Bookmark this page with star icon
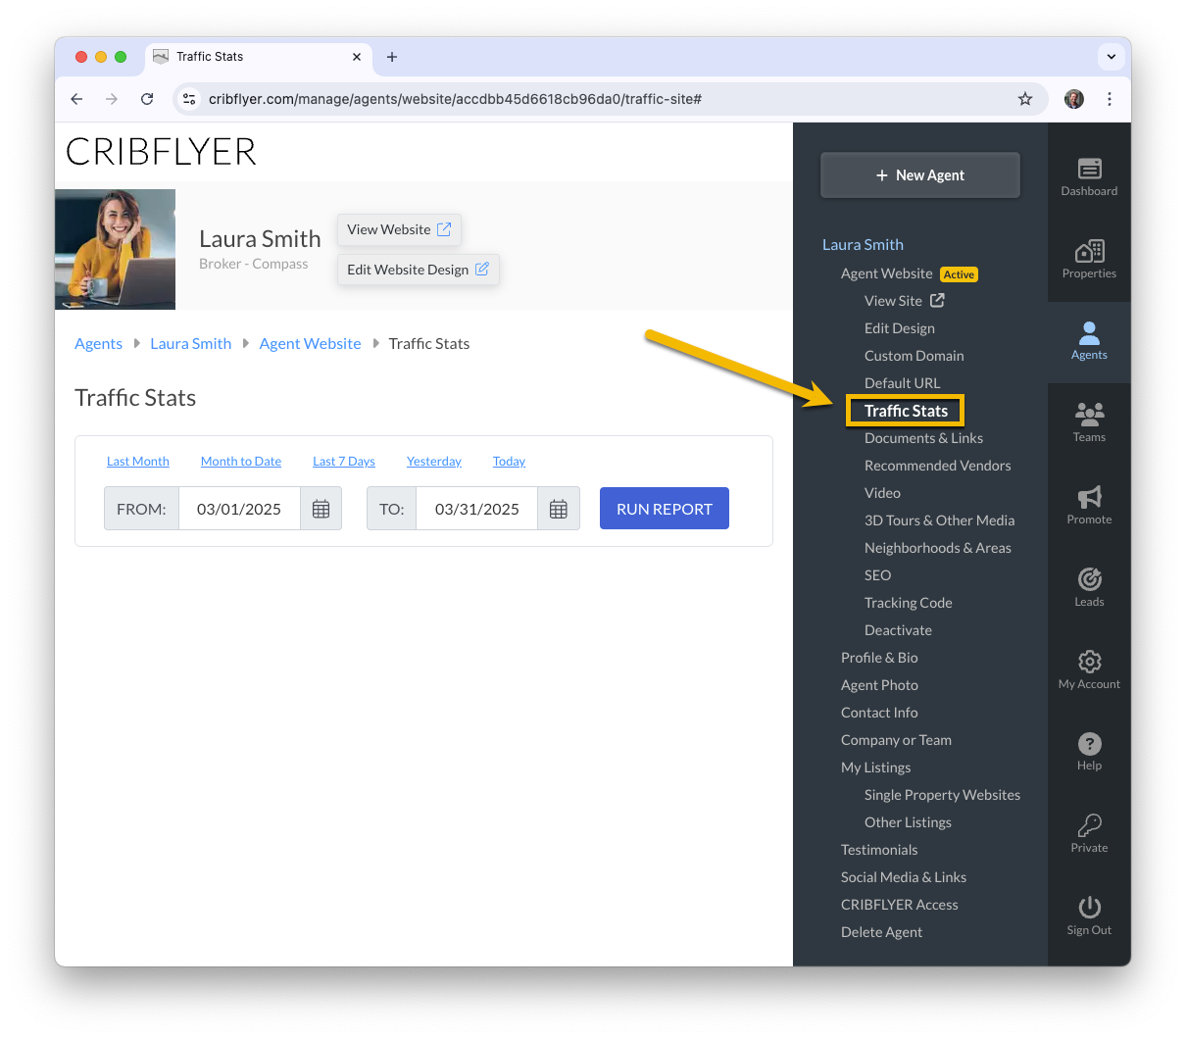The image size is (1186, 1039). coord(1025,99)
